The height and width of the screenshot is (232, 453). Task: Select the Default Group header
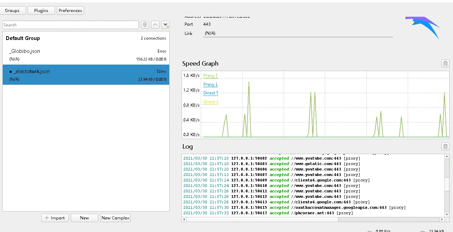[x=86, y=38]
